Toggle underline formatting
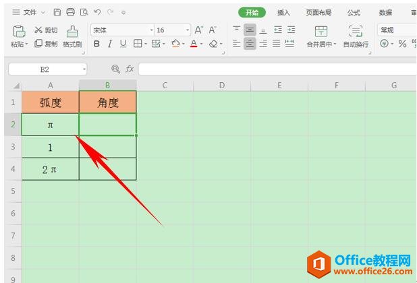The image size is (417, 283). point(123,44)
